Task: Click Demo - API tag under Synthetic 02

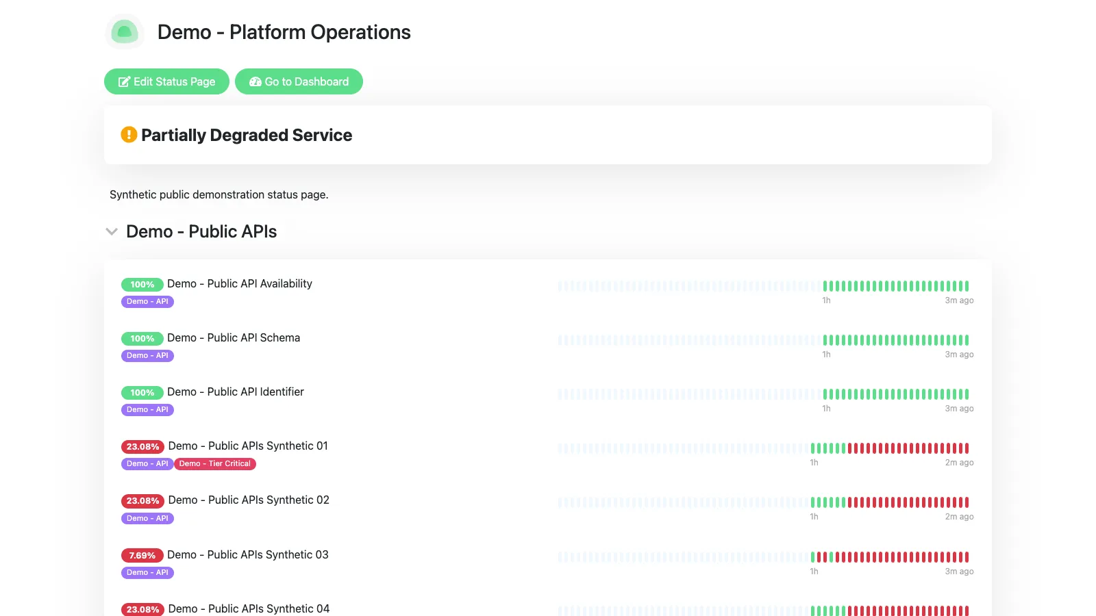Action: point(147,518)
